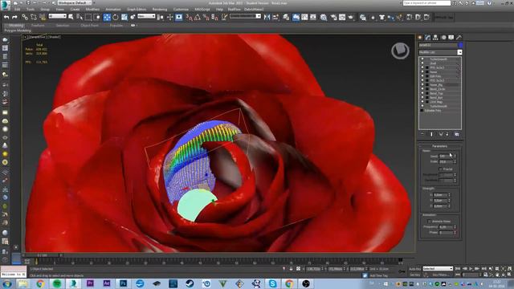Screen dimensions: 514x289
Task: Click the Align tool icon
Action: (275, 17)
